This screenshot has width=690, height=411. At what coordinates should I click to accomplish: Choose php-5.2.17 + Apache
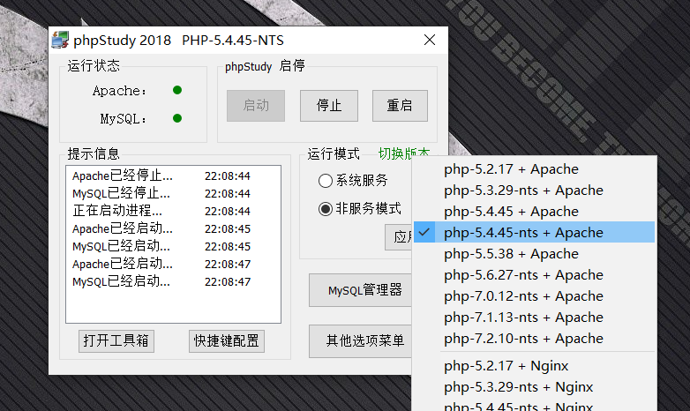pos(534,169)
